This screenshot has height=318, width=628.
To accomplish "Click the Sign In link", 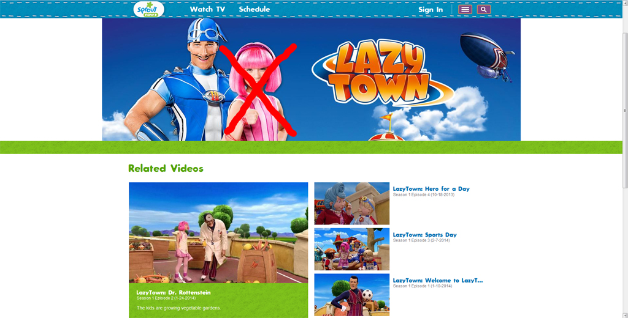I will (431, 10).
